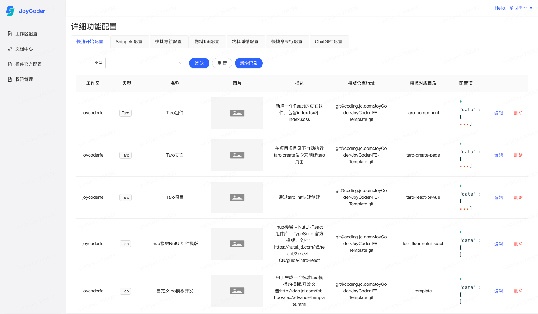Delete the Taro页面 record

click(x=518, y=155)
